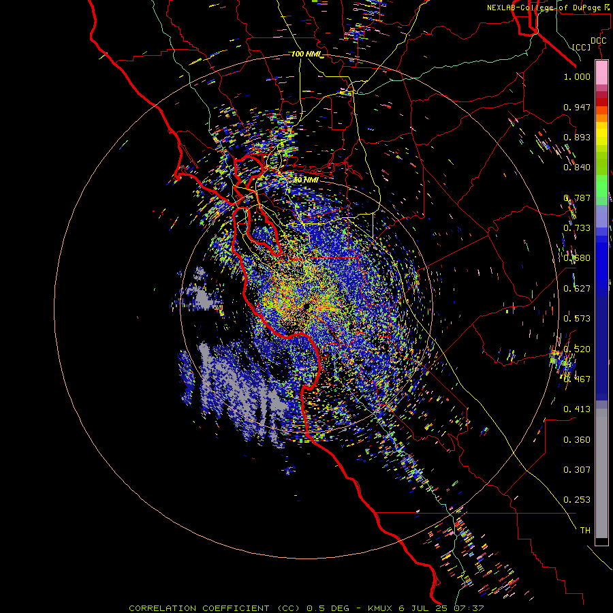This screenshot has width=613, height=613.
Task: Click the 1.000 legend value
Action: coord(577,76)
